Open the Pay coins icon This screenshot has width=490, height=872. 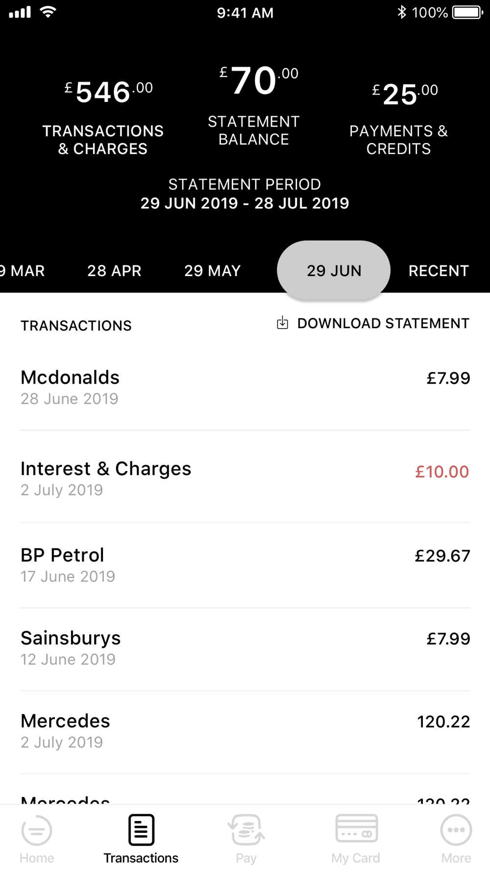click(x=246, y=830)
